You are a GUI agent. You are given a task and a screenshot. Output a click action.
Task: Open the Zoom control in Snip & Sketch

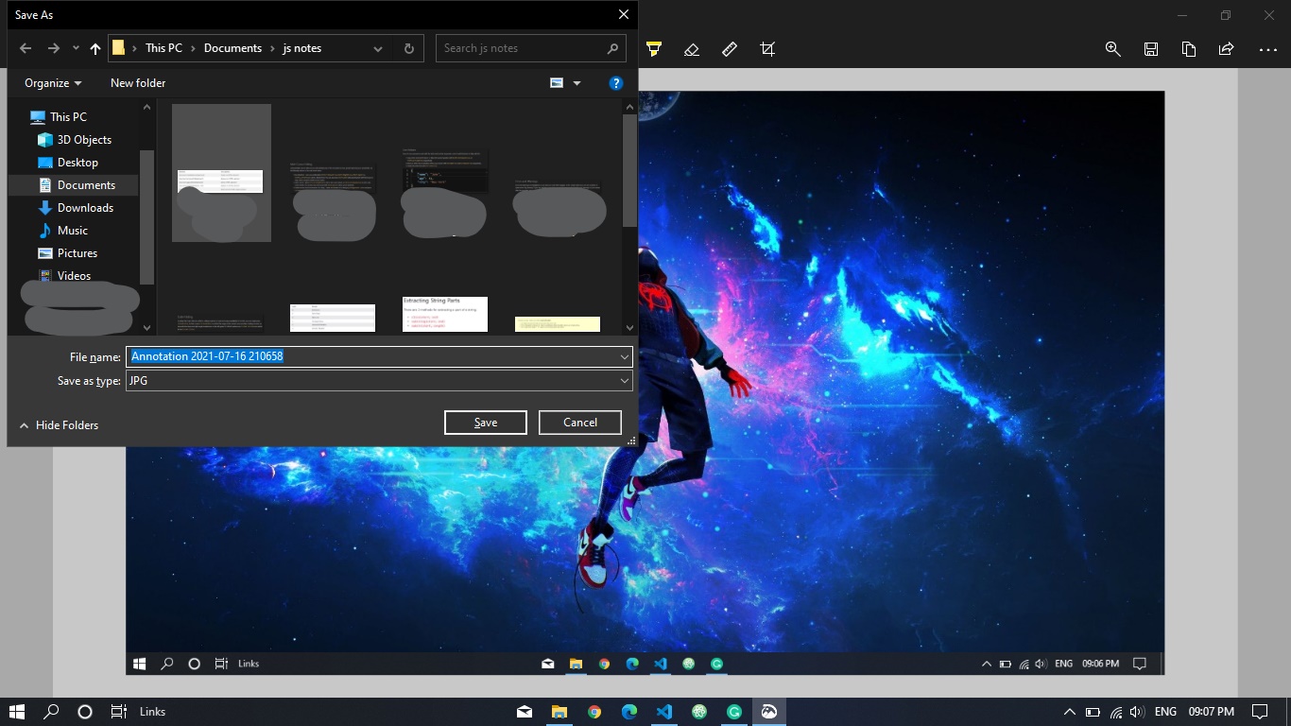coord(1113,49)
